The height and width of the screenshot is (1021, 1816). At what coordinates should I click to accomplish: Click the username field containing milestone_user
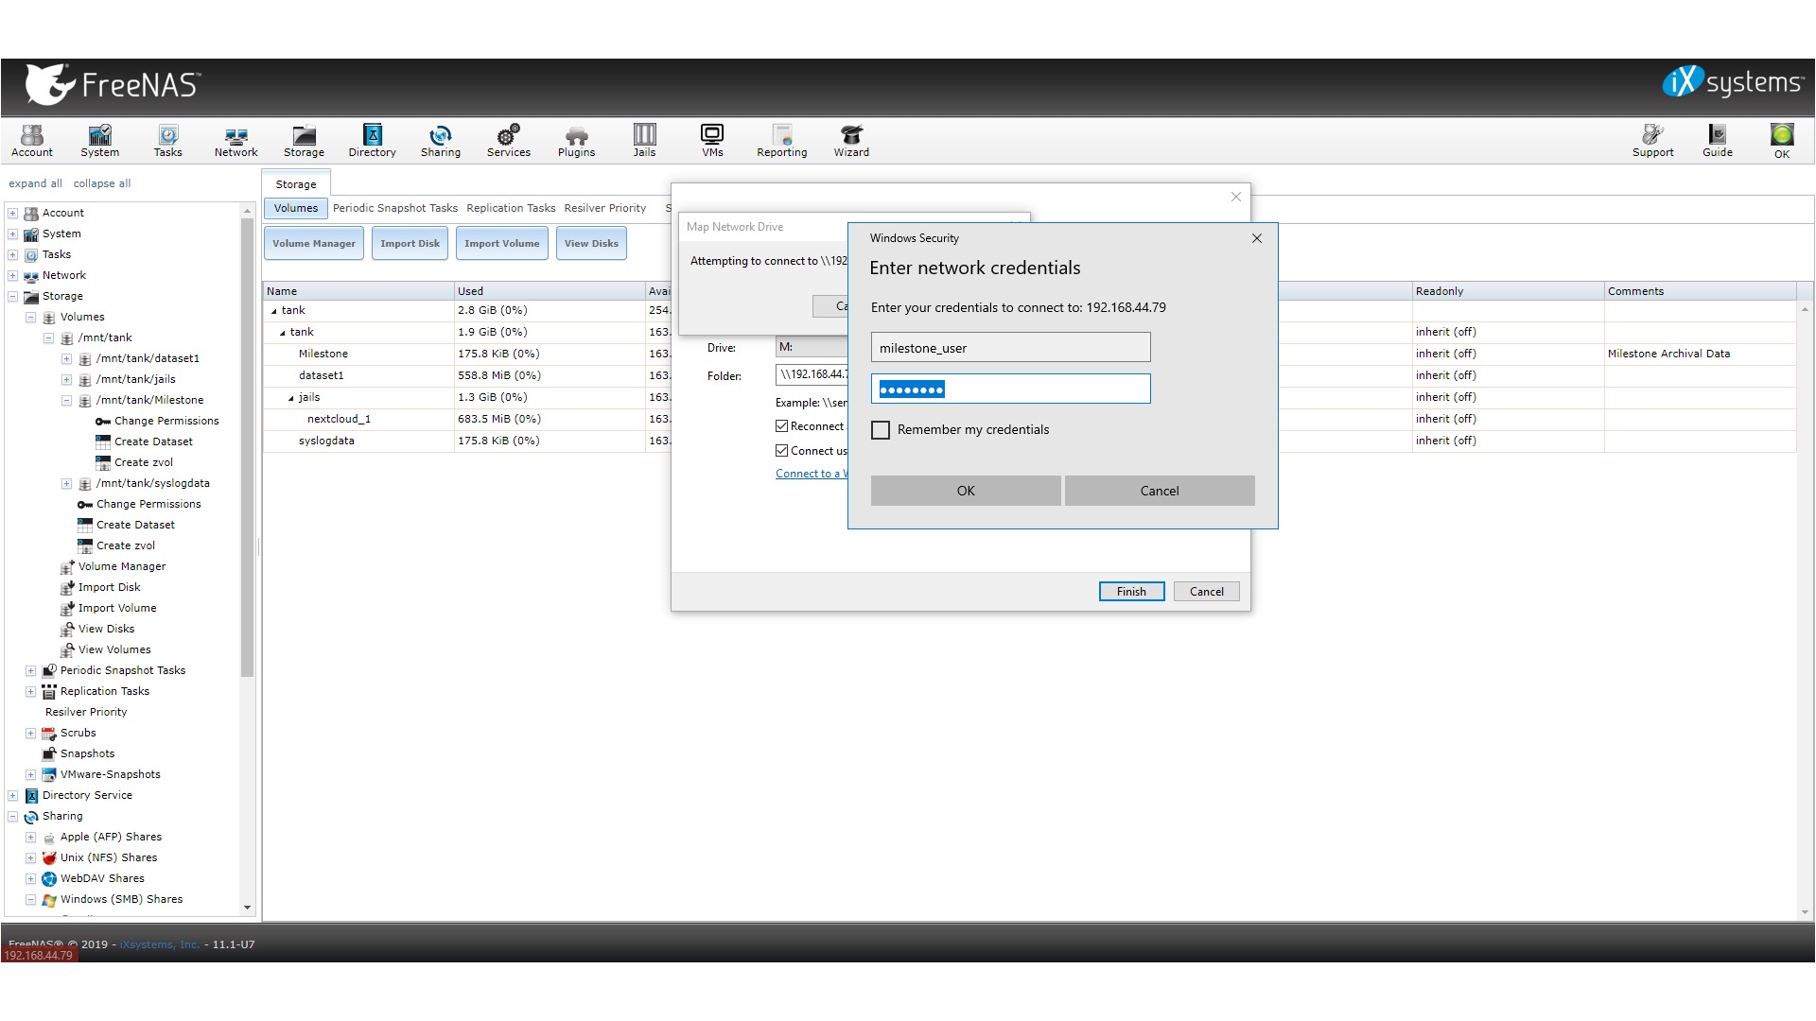1010,347
